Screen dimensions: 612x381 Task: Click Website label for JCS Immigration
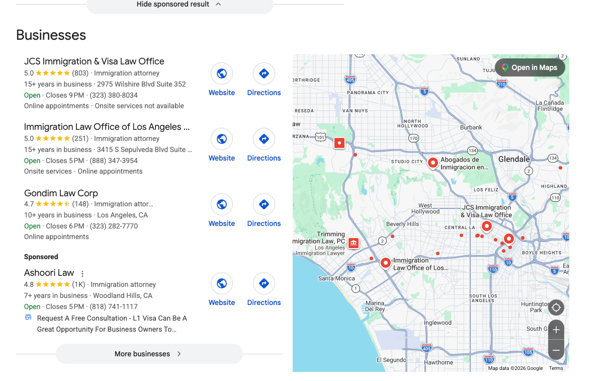pyautogui.click(x=222, y=93)
